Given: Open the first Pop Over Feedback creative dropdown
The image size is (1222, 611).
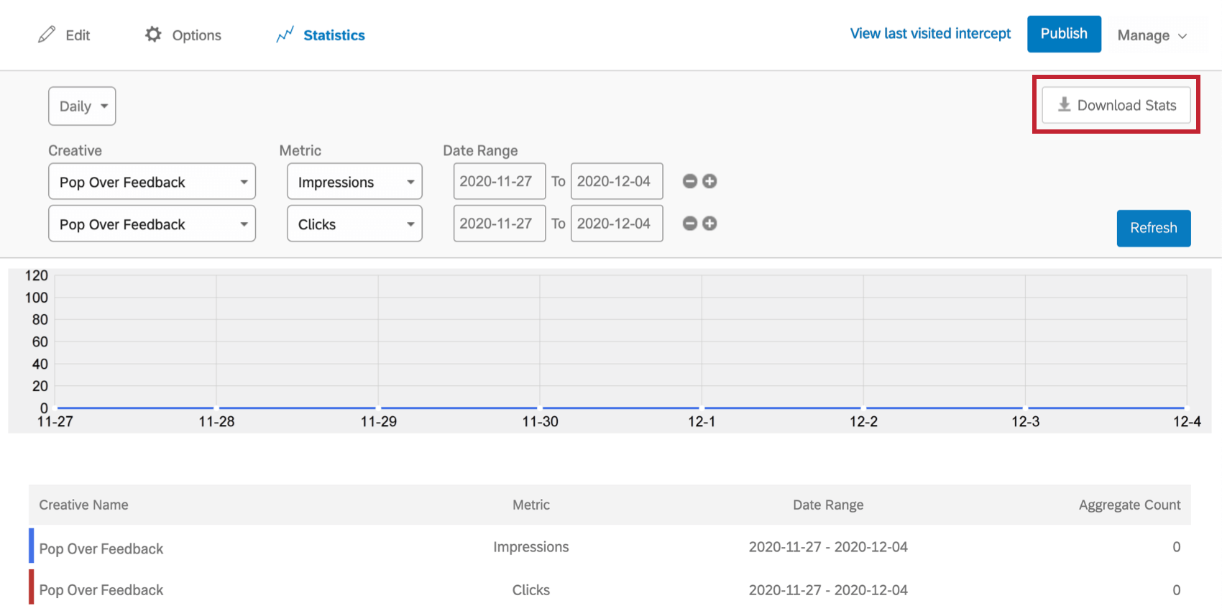Looking at the screenshot, I should 152,182.
